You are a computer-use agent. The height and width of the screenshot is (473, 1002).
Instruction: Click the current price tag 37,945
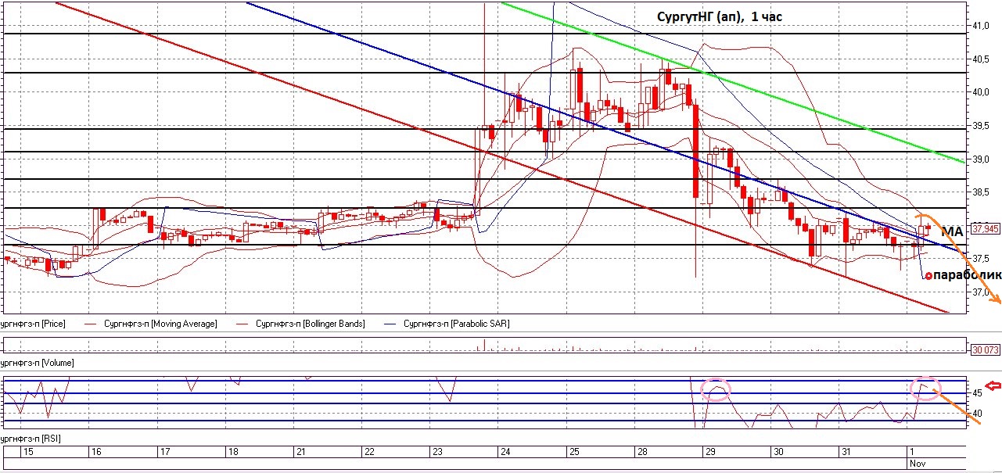[x=985, y=230]
